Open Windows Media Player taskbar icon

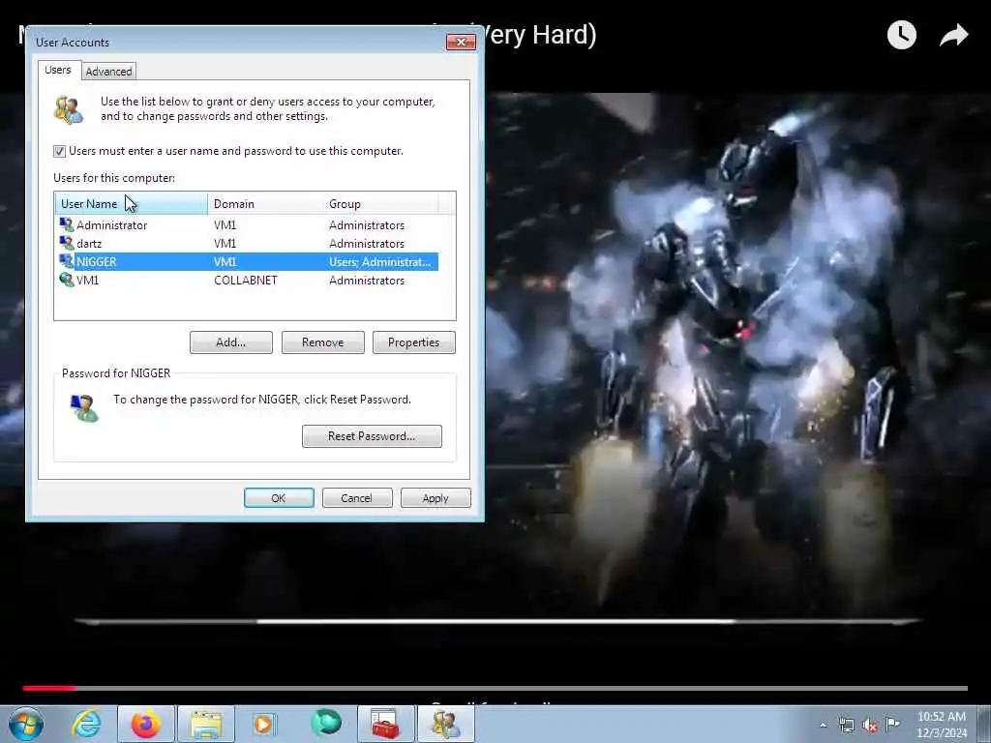point(265,724)
